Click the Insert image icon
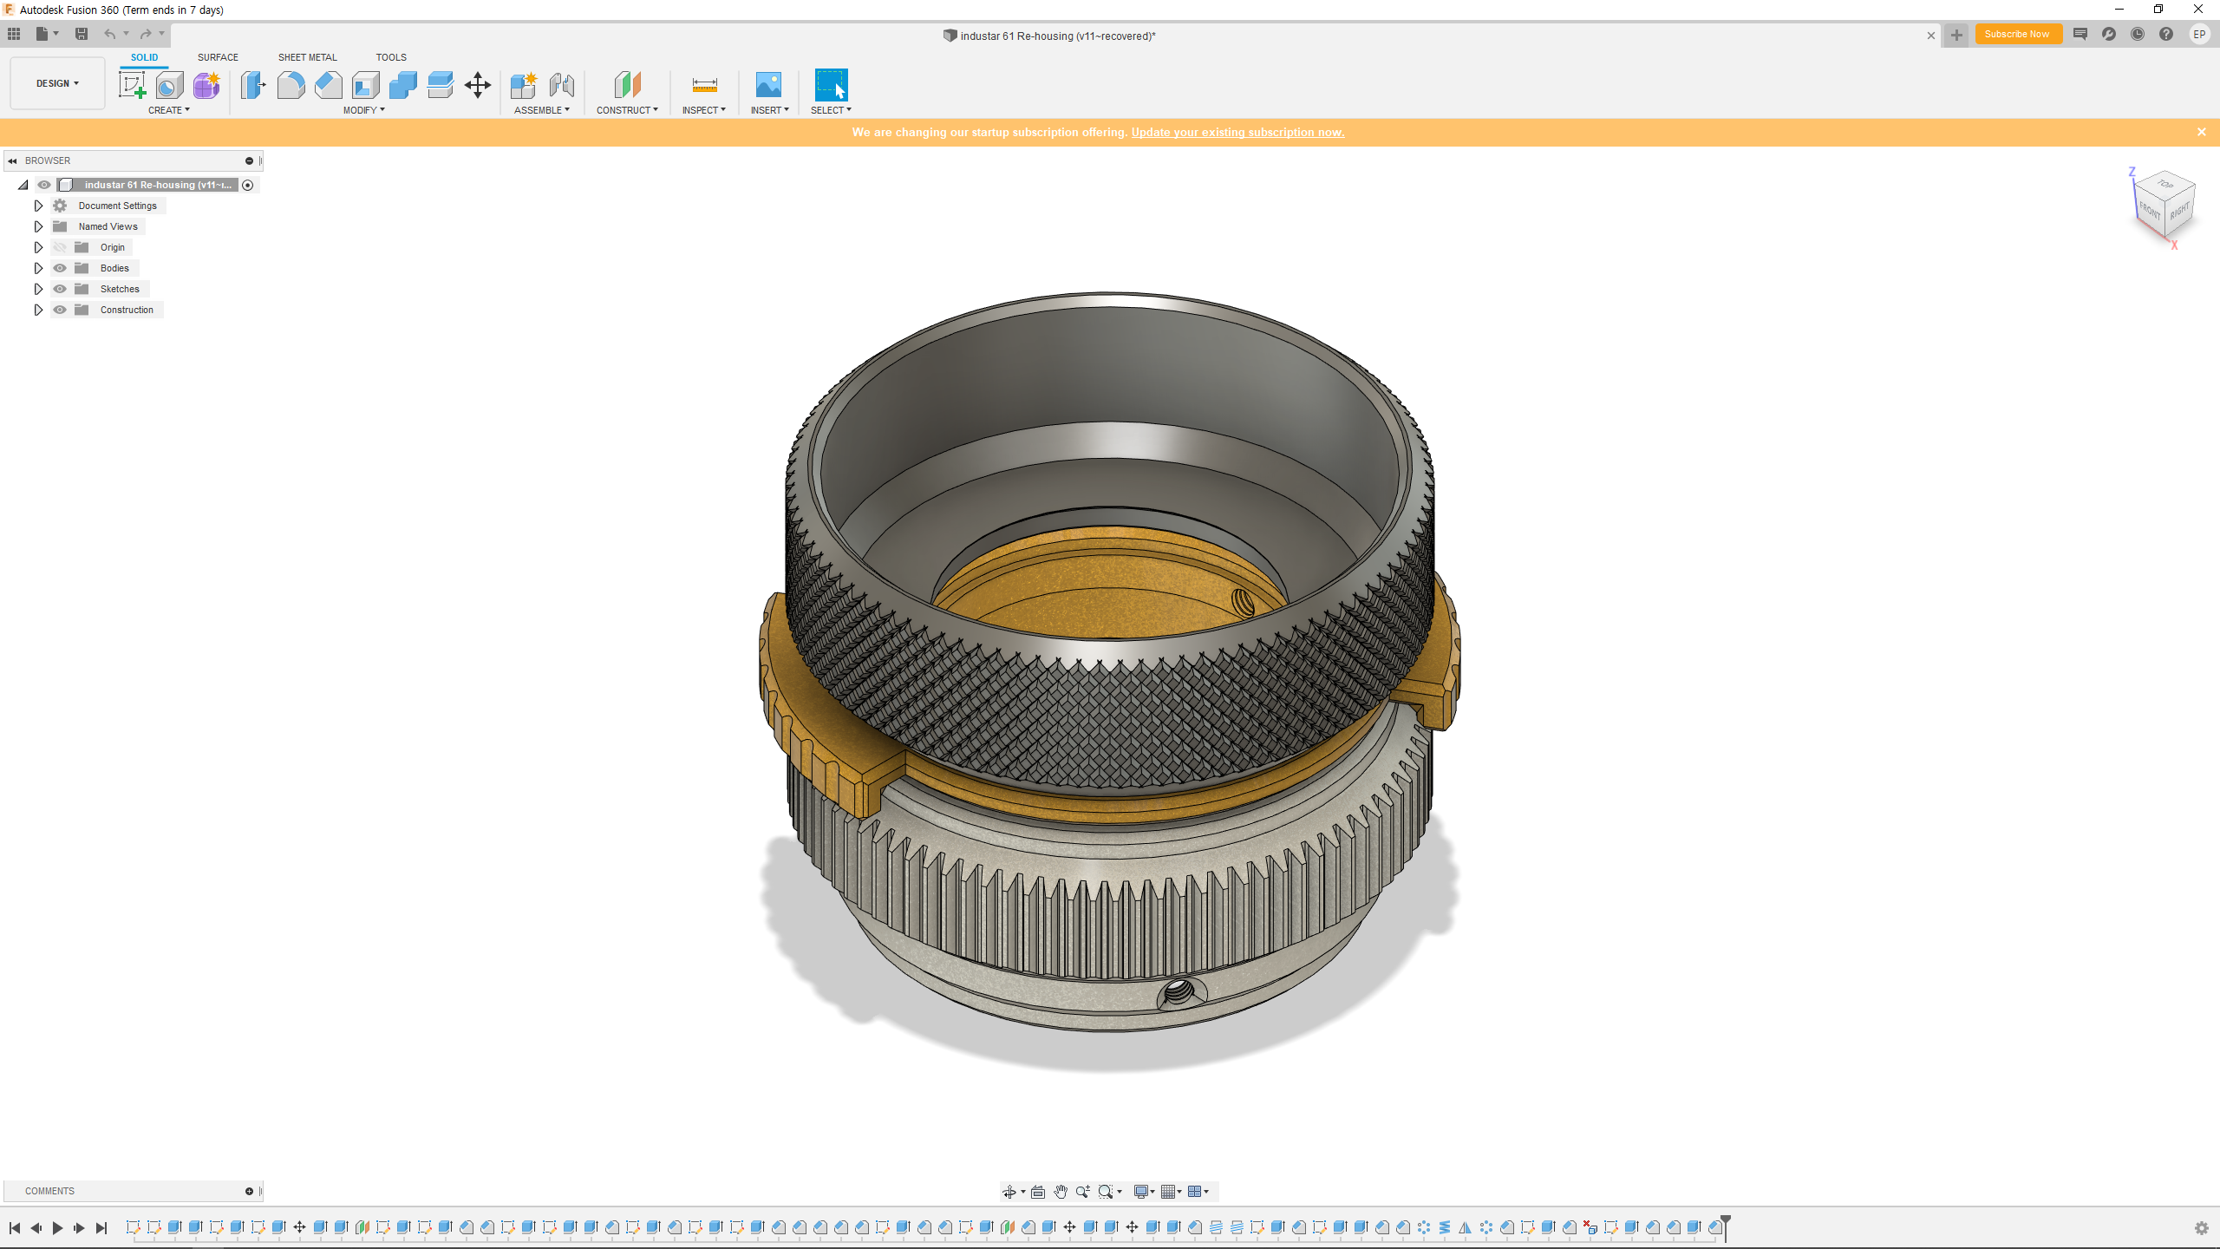This screenshot has height=1249, width=2220. [x=768, y=85]
